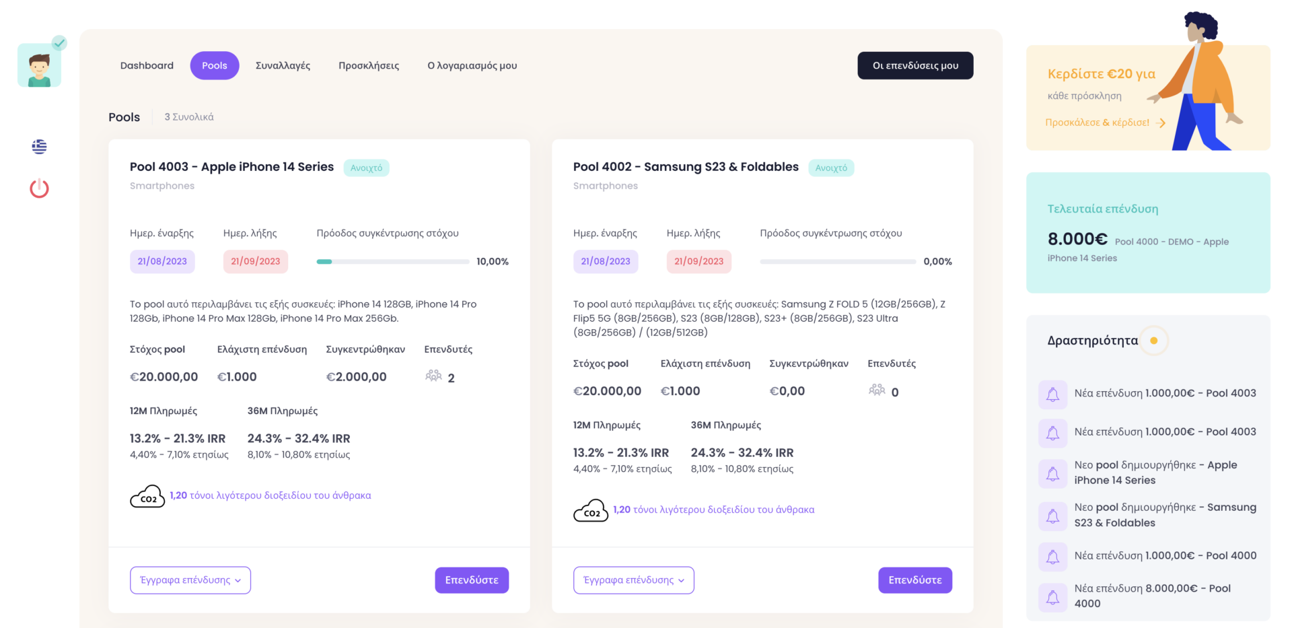Image resolution: width=1292 pixels, height=628 pixels.
Task: Click bell icon beside Samsung S23 & Foldables activity
Action: click(x=1052, y=516)
